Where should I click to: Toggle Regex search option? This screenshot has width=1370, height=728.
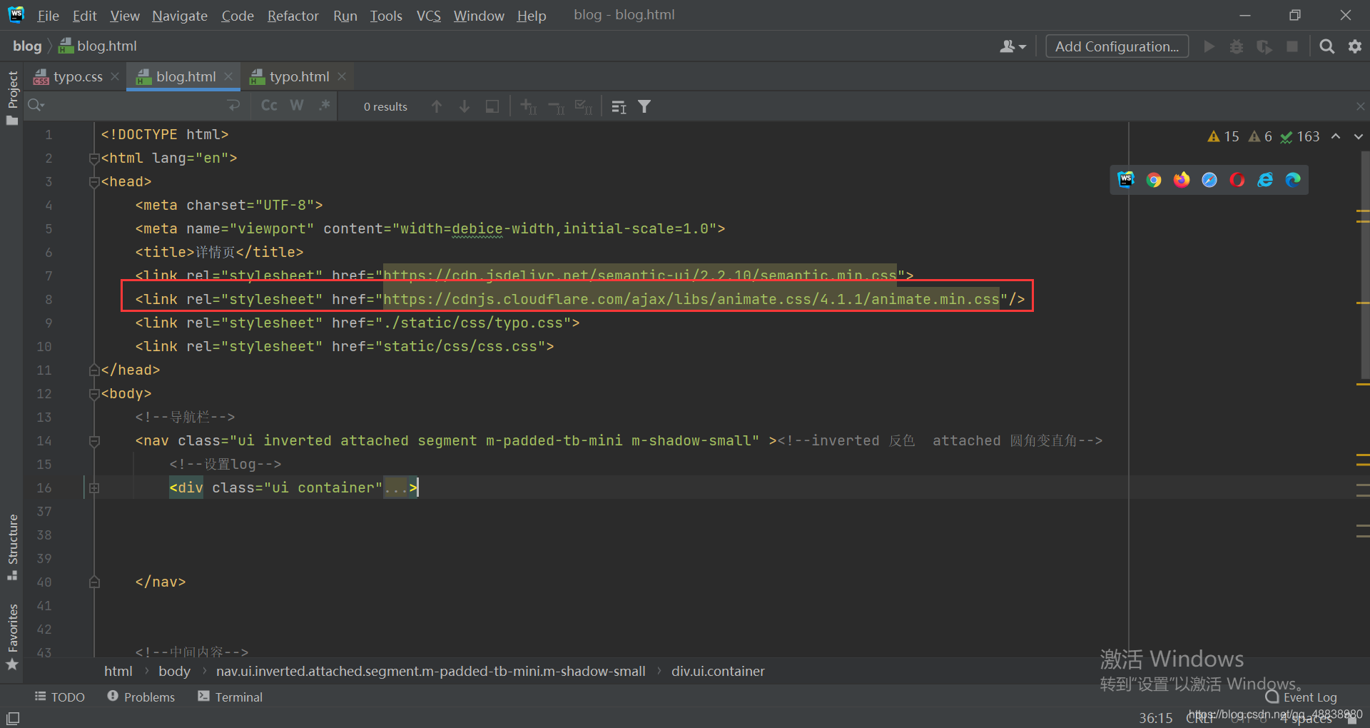pos(325,106)
